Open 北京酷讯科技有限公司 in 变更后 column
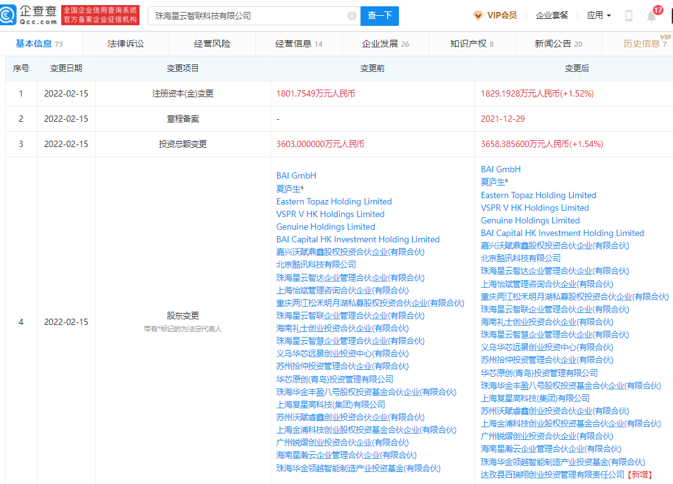This screenshot has width=673, height=484. (x=521, y=258)
